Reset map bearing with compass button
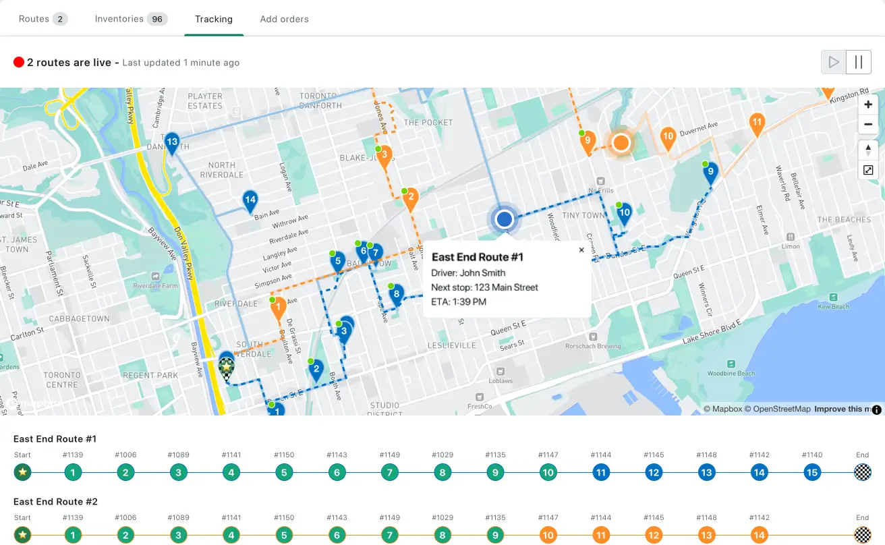Viewport: 885px width, 545px height. 868,150
